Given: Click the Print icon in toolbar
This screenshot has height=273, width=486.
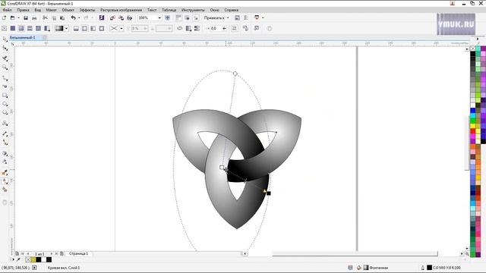Looking at the screenshot, I should pyautogui.click(x=34, y=18).
